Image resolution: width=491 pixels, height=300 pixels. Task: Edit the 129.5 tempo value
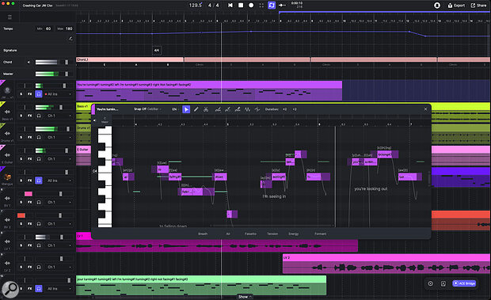[195, 6]
